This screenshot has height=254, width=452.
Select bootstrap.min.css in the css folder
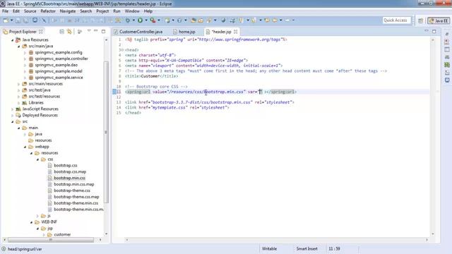click(x=69, y=179)
